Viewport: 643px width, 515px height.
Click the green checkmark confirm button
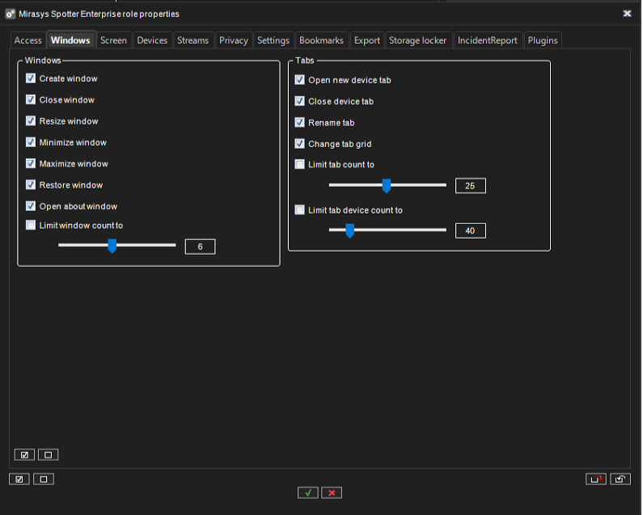point(307,492)
